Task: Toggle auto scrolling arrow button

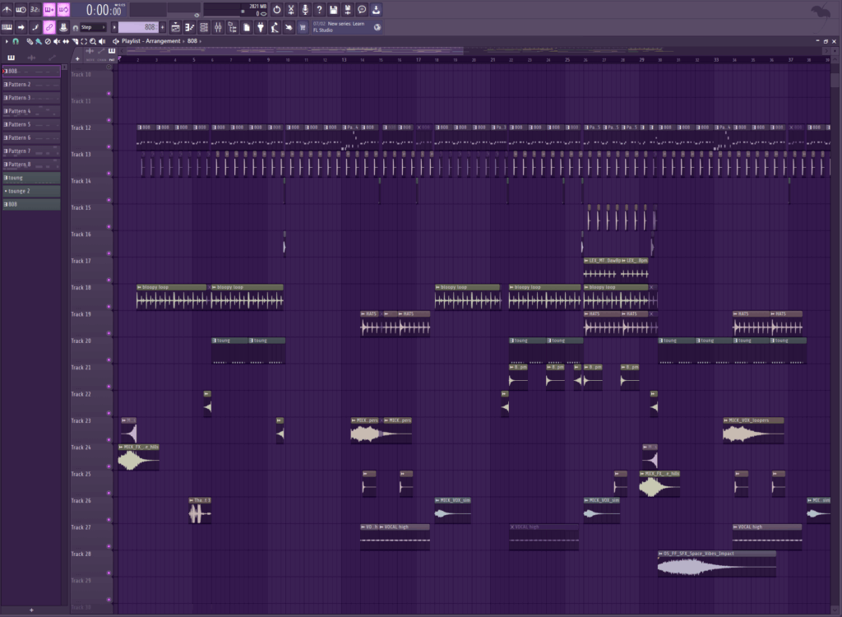Action: tap(21, 27)
